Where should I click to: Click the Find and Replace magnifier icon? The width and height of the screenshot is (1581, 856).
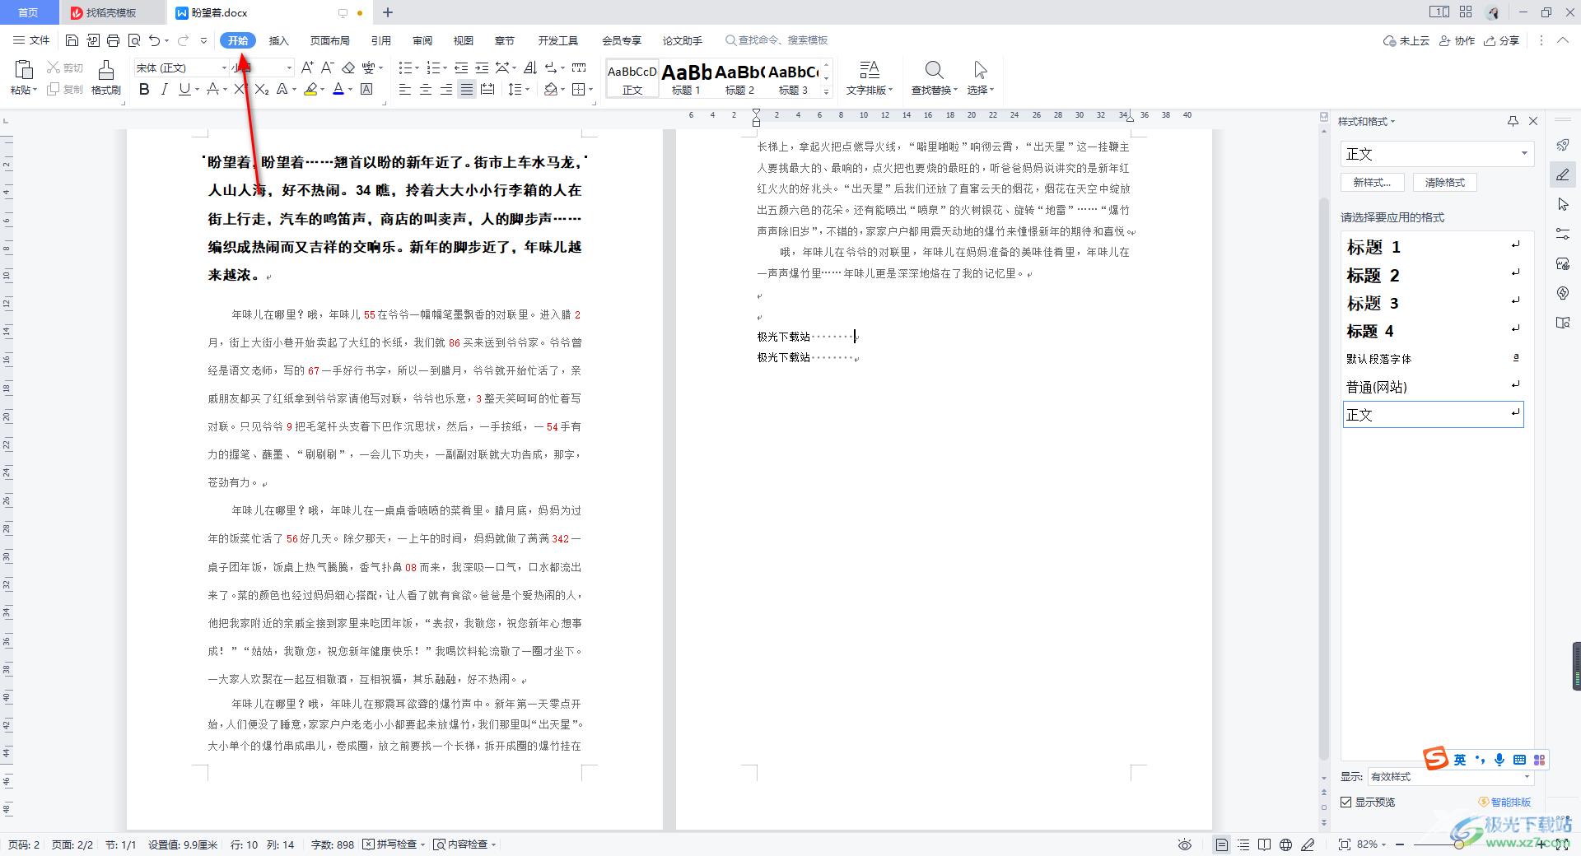933,70
